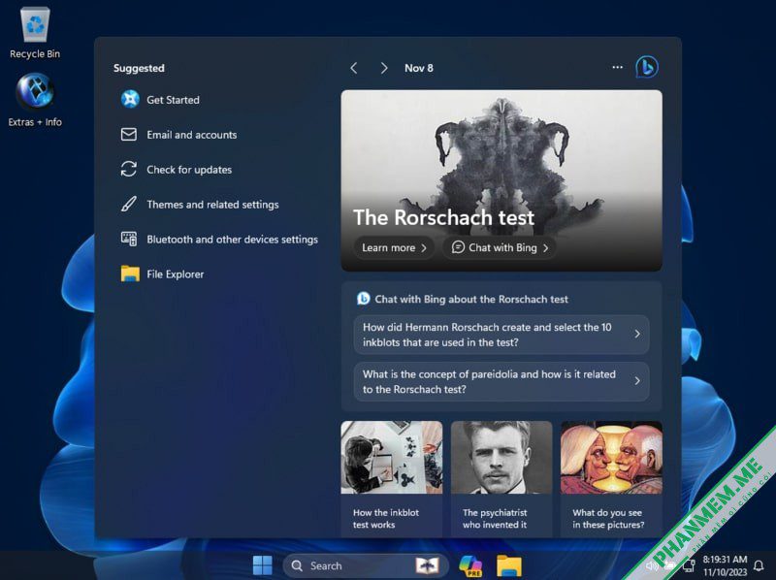Launch Copilot preview from the taskbar
This screenshot has width=776, height=580.
coord(470,565)
